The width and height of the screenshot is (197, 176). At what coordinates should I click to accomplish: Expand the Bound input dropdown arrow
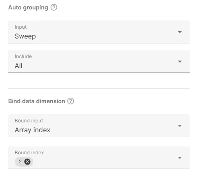click(x=180, y=126)
